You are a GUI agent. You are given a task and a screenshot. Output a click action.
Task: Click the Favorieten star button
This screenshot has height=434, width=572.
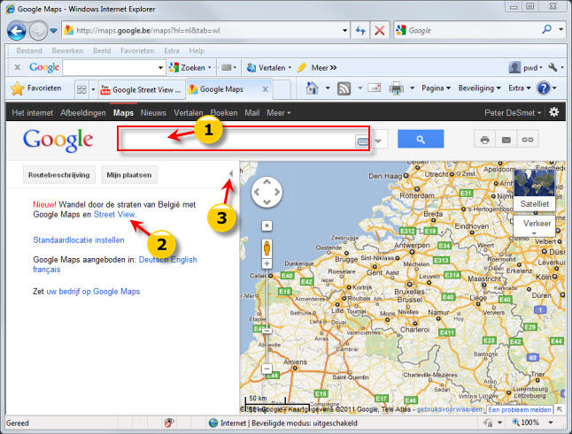pyautogui.click(x=35, y=88)
